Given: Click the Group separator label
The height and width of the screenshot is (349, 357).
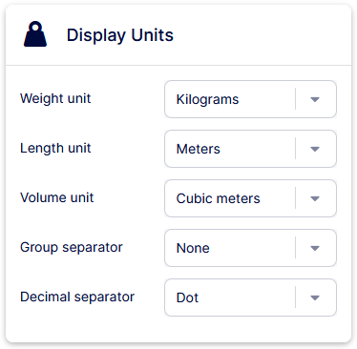Looking at the screenshot, I should [72, 248].
